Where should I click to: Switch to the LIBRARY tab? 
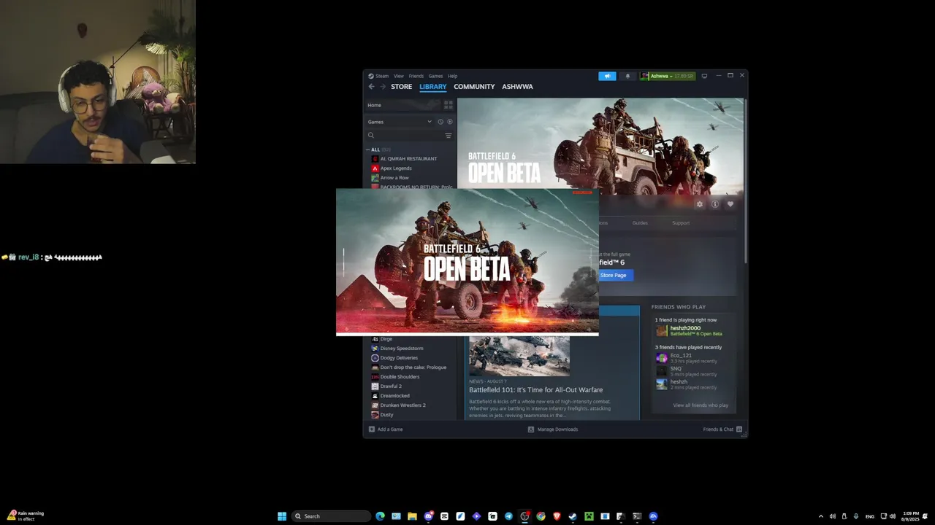(x=432, y=87)
